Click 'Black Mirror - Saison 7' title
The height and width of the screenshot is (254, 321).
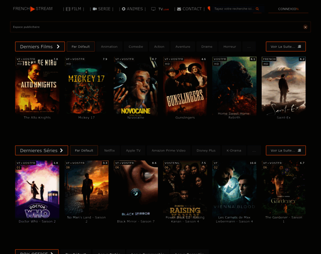tap(136, 221)
